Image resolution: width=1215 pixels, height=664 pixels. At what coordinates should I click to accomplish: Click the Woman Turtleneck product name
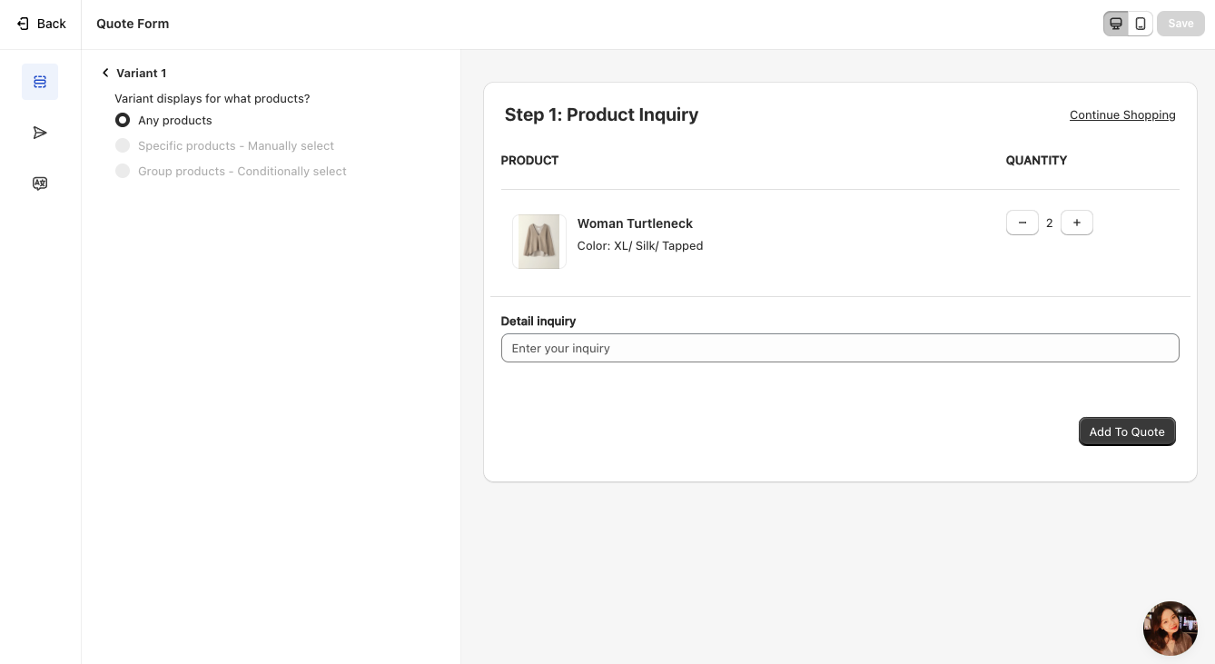coord(635,223)
